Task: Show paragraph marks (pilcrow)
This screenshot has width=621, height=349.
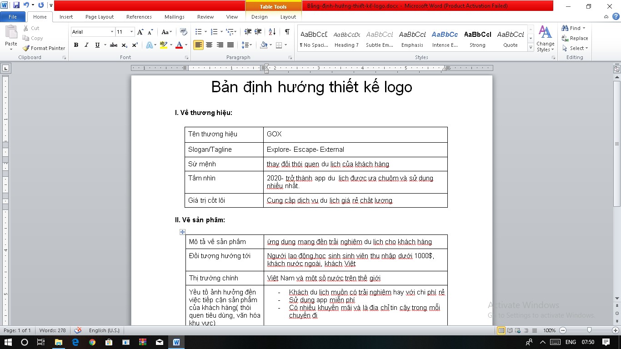Action: tap(287, 32)
